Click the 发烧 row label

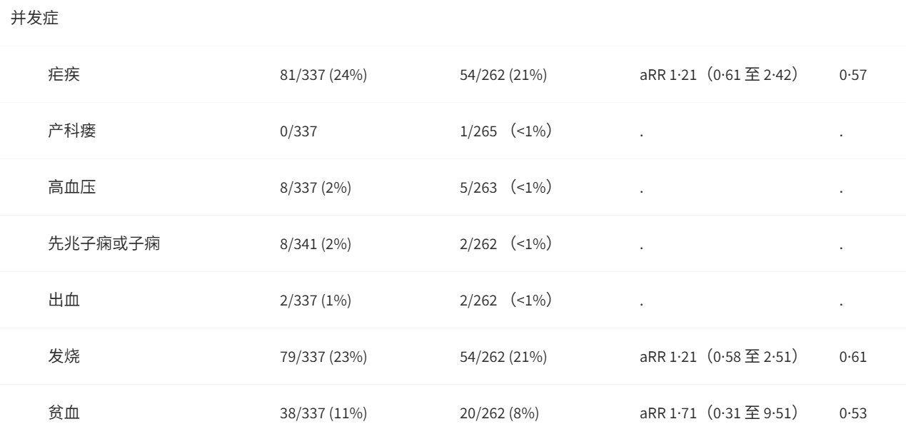tap(64, 357)
